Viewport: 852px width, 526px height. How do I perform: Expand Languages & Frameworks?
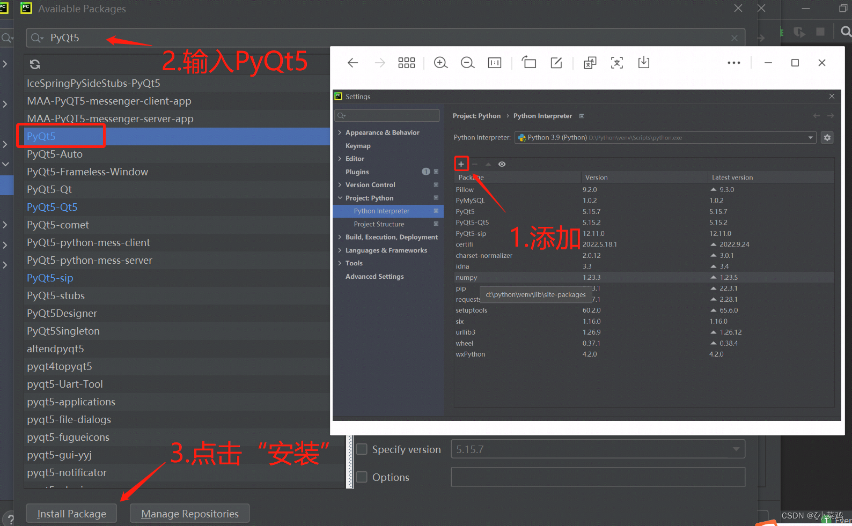[x=340, y=250]
